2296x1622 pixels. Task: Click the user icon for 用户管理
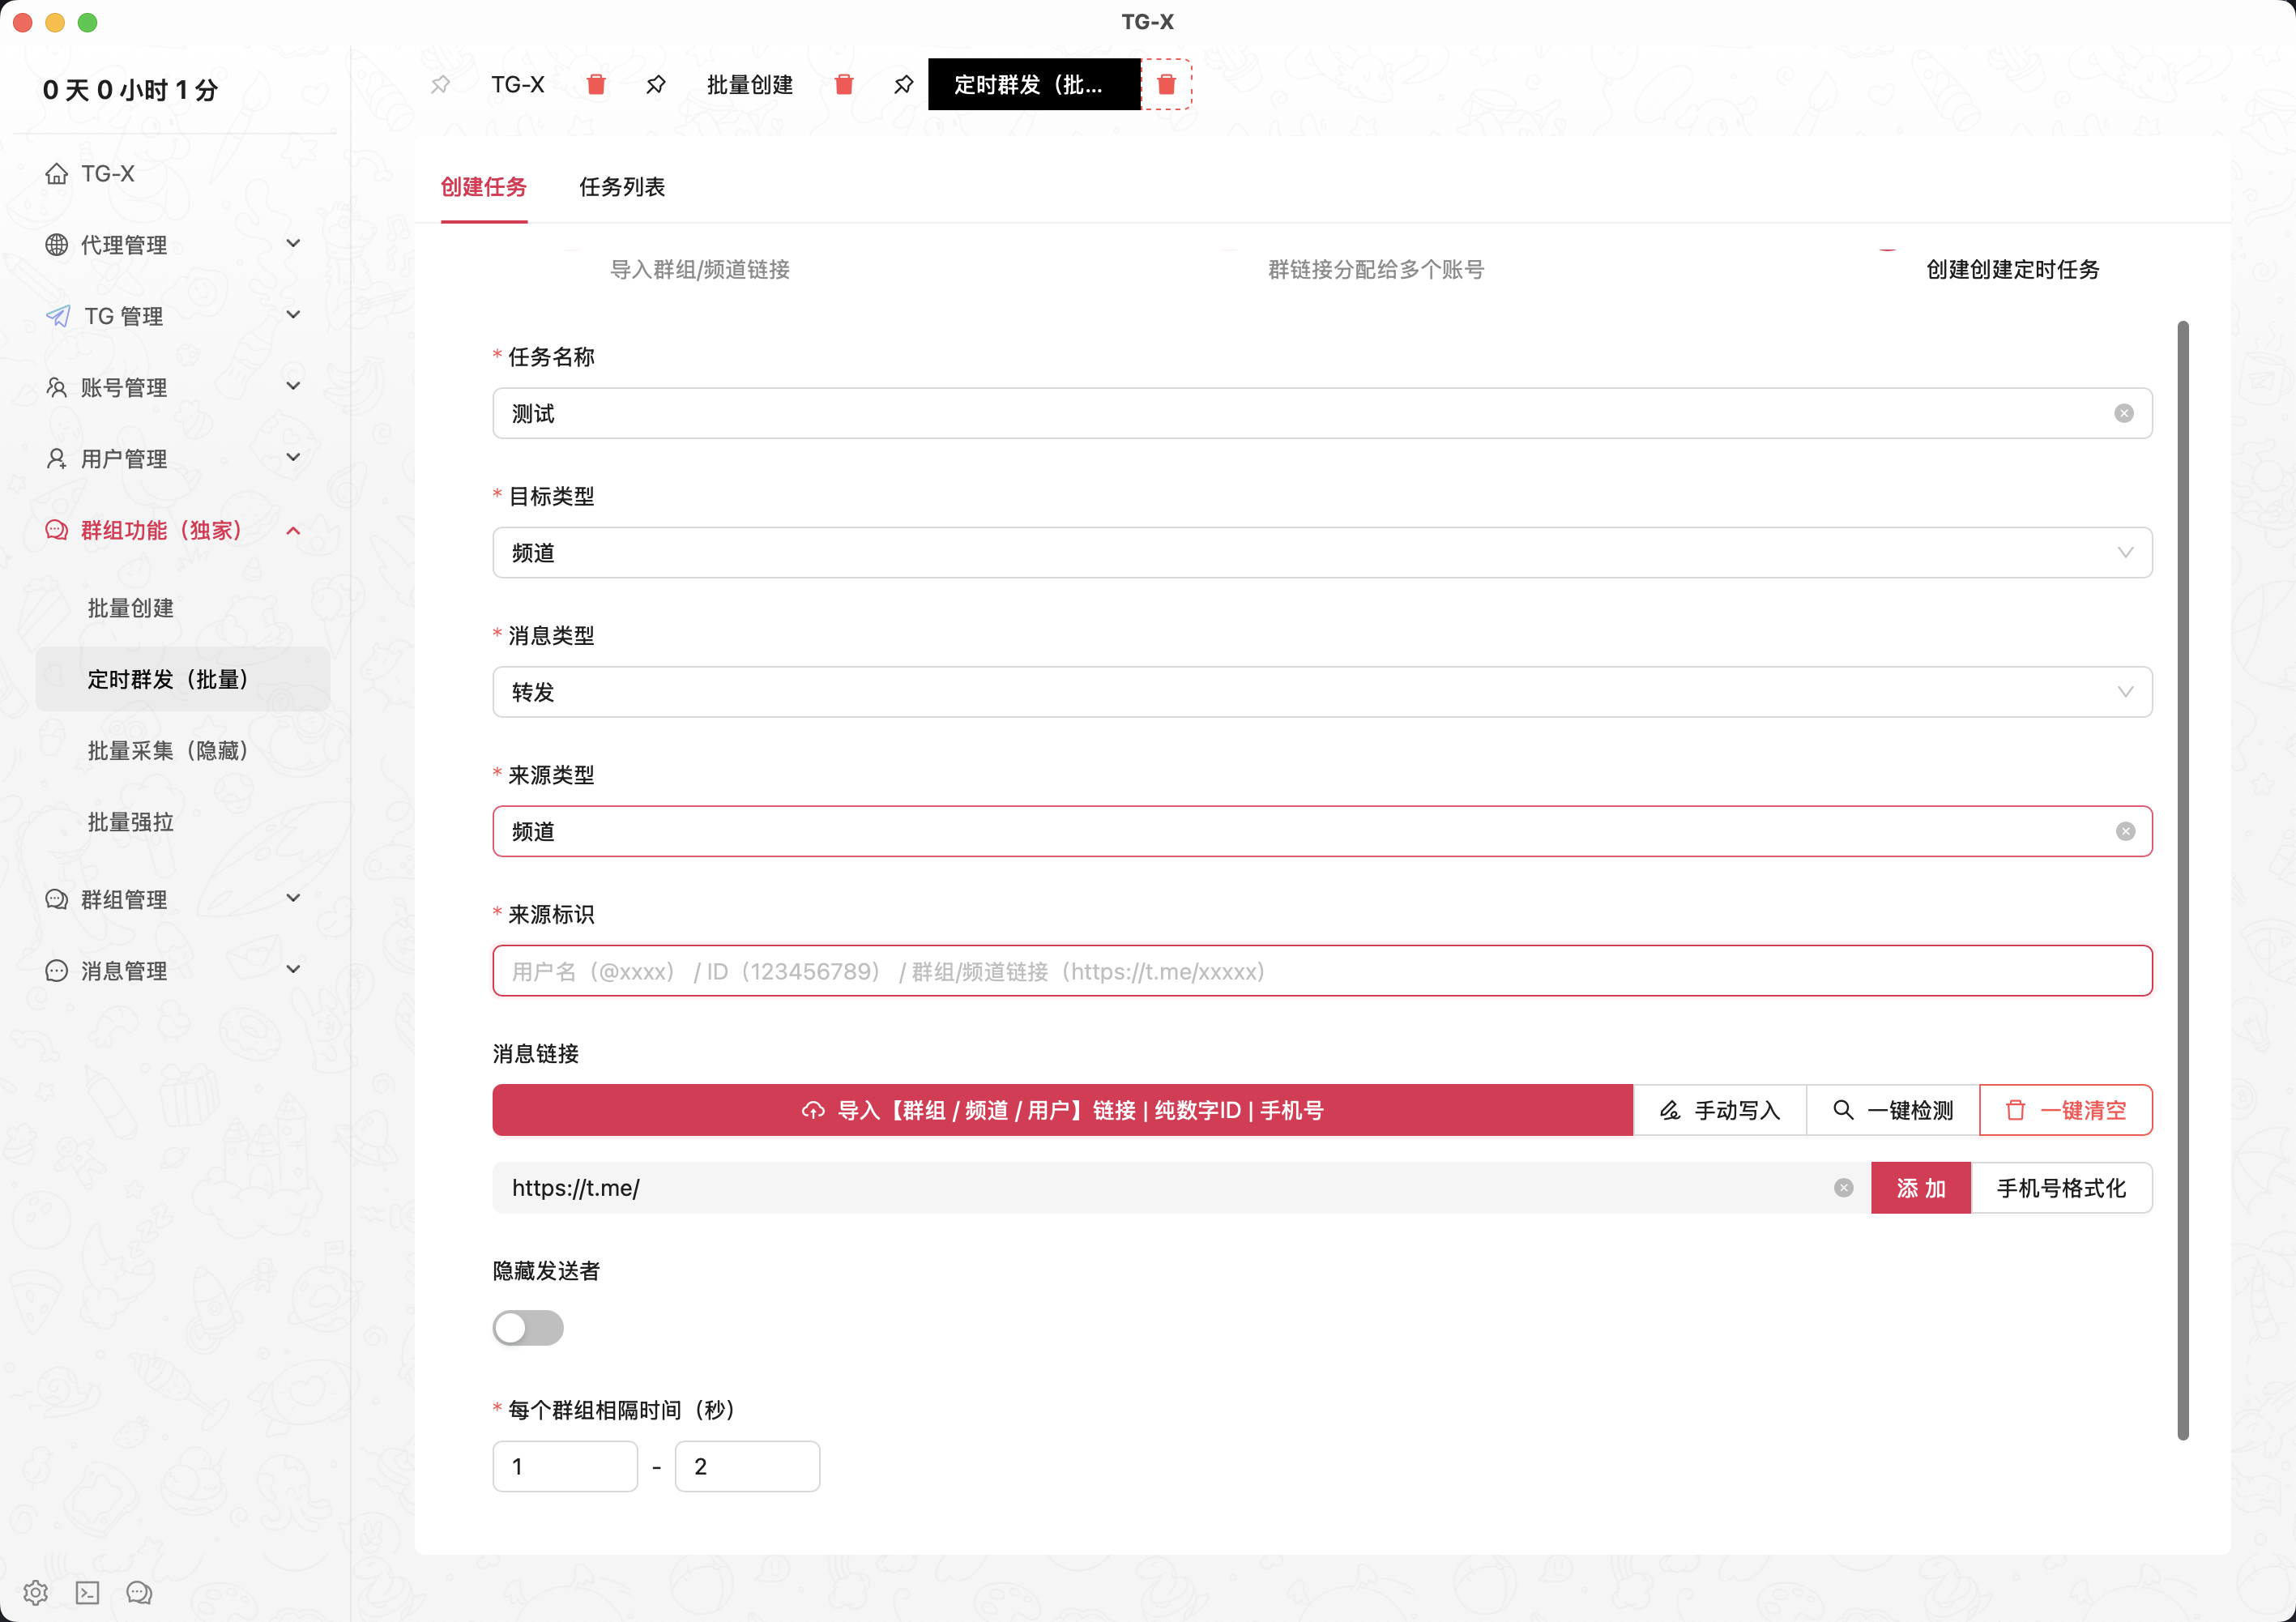tap(57, 459)
